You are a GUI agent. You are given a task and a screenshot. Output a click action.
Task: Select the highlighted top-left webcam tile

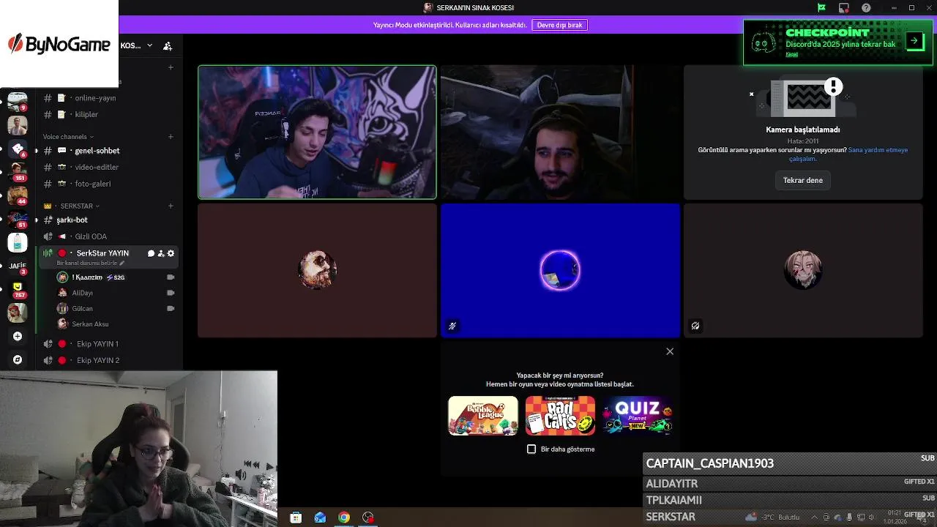click(317, 132)
